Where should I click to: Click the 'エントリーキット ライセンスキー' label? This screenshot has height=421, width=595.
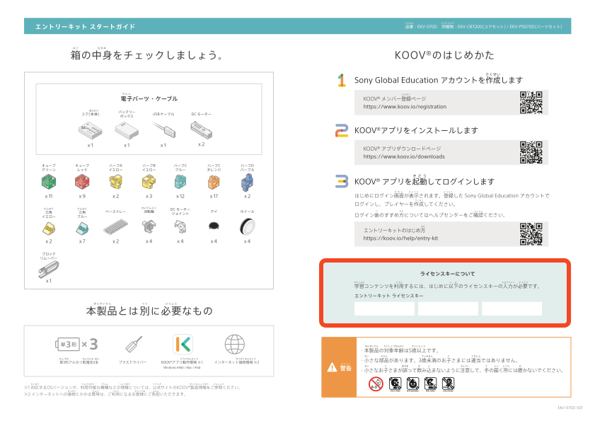coord(389,296)
